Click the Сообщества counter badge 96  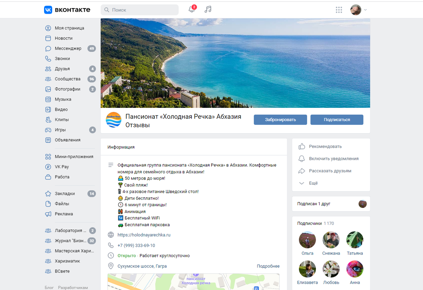pyautogui.click(x=92, y=79)
